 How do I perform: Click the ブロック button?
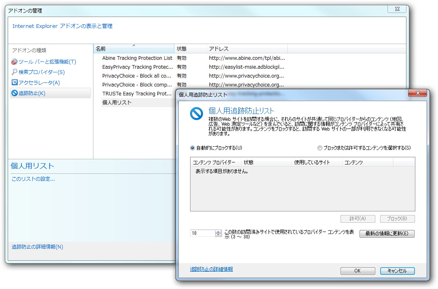397,219
